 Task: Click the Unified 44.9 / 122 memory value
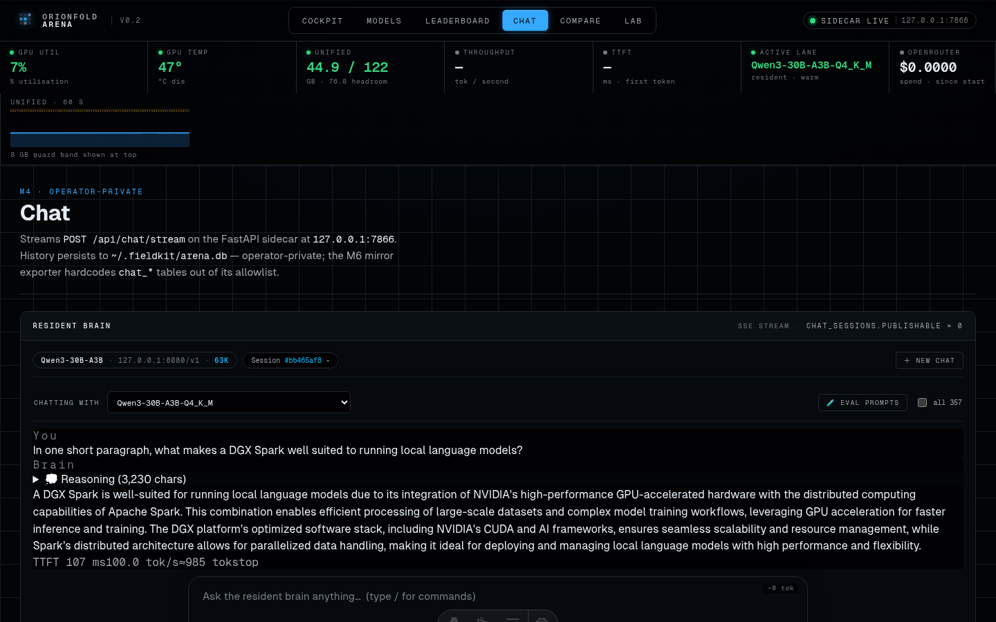coord(347,67)
